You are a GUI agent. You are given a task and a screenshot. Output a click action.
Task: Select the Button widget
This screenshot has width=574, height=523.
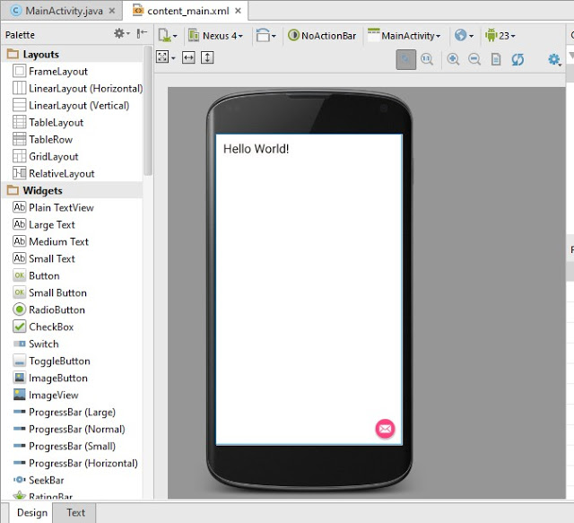tap(36, 275)
